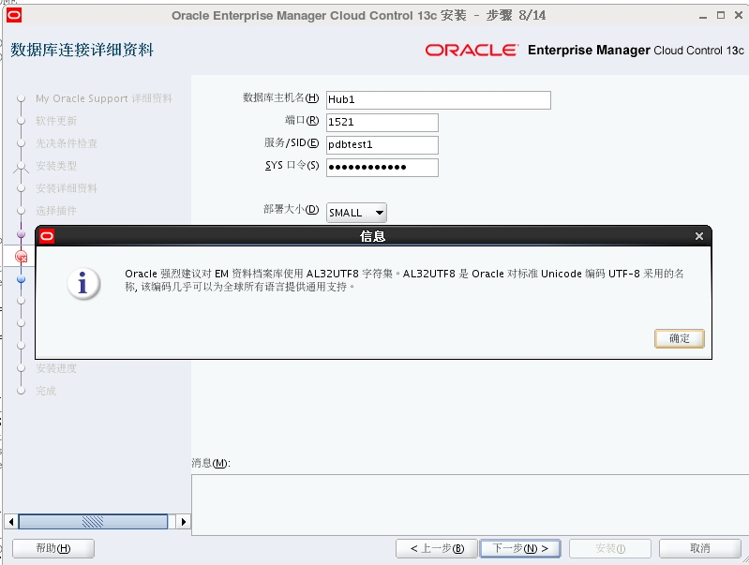Select My Oracle Support 详细资料 step
Screen dimensions: 749x565
[x=104, y=98]
